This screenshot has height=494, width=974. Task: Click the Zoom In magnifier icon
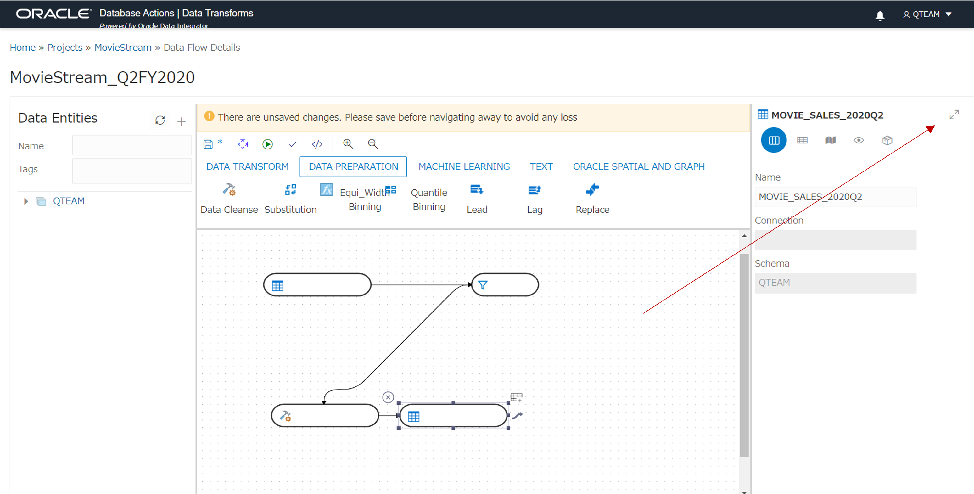[x=348, y=144]
